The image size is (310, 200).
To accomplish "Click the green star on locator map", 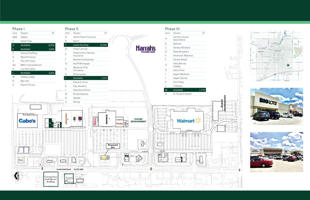I will click(x=288, y=65).
